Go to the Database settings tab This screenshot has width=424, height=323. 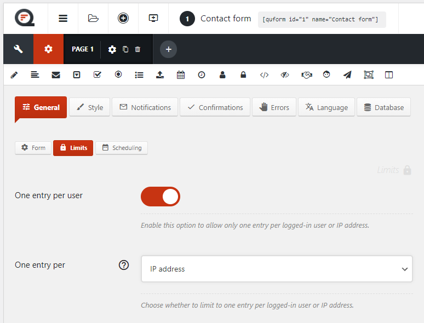383,107
